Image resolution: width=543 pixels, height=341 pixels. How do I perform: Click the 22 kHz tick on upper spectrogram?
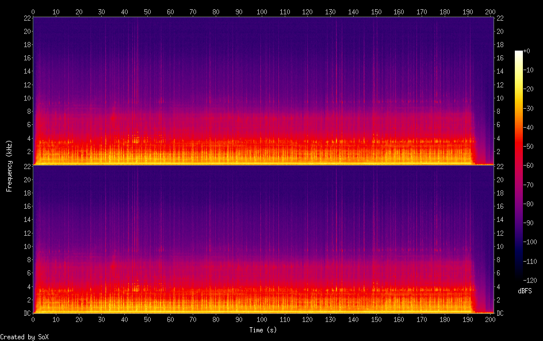pyautogui.click(x=26, y=18)
